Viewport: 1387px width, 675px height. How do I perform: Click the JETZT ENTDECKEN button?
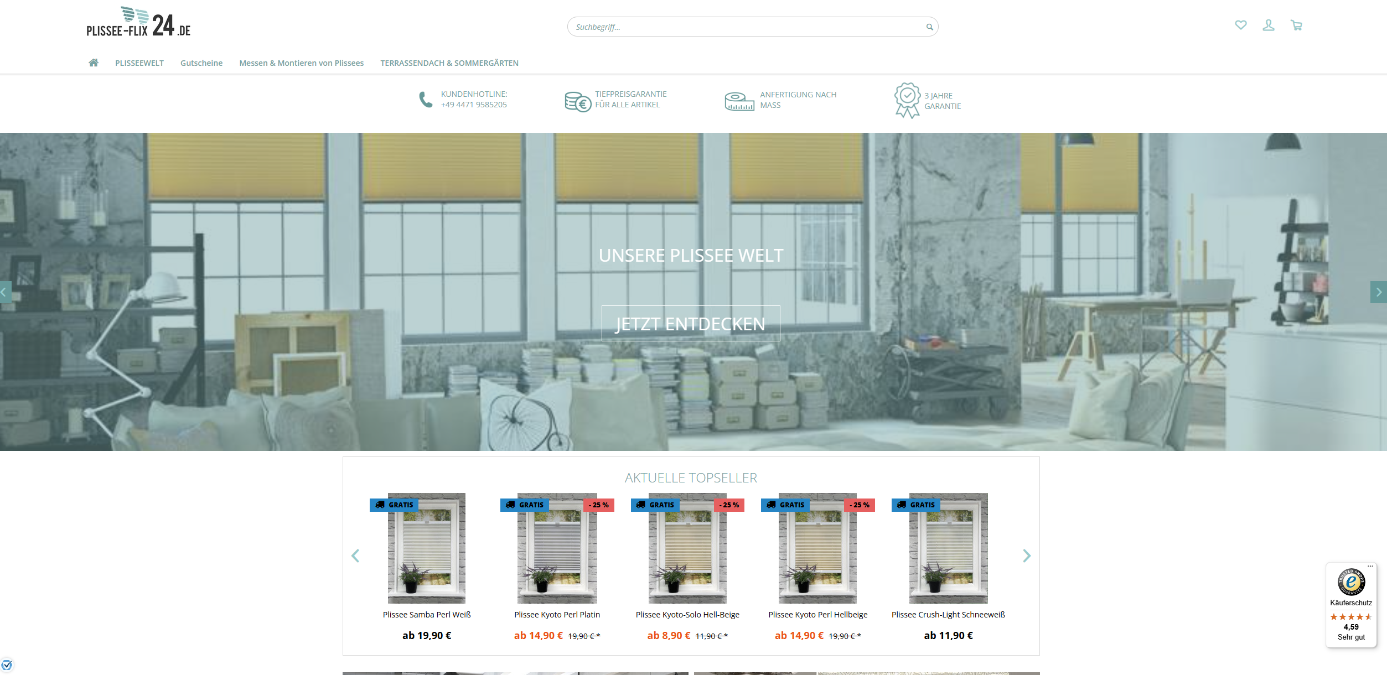(x=691, y=324)
